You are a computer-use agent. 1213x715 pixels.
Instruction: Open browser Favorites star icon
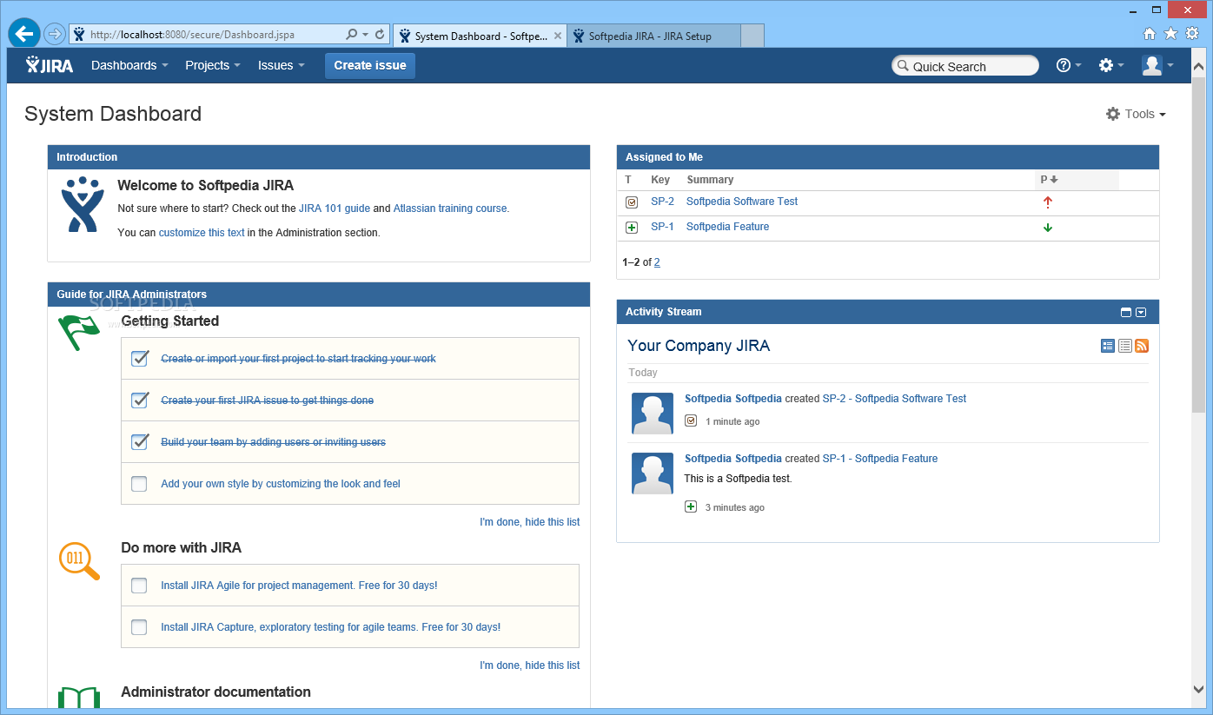click(x=1170, y=34)
